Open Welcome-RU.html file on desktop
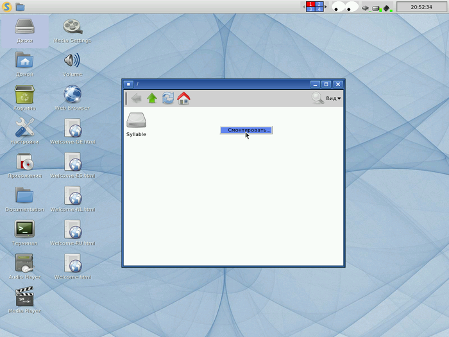 [72, 229]
